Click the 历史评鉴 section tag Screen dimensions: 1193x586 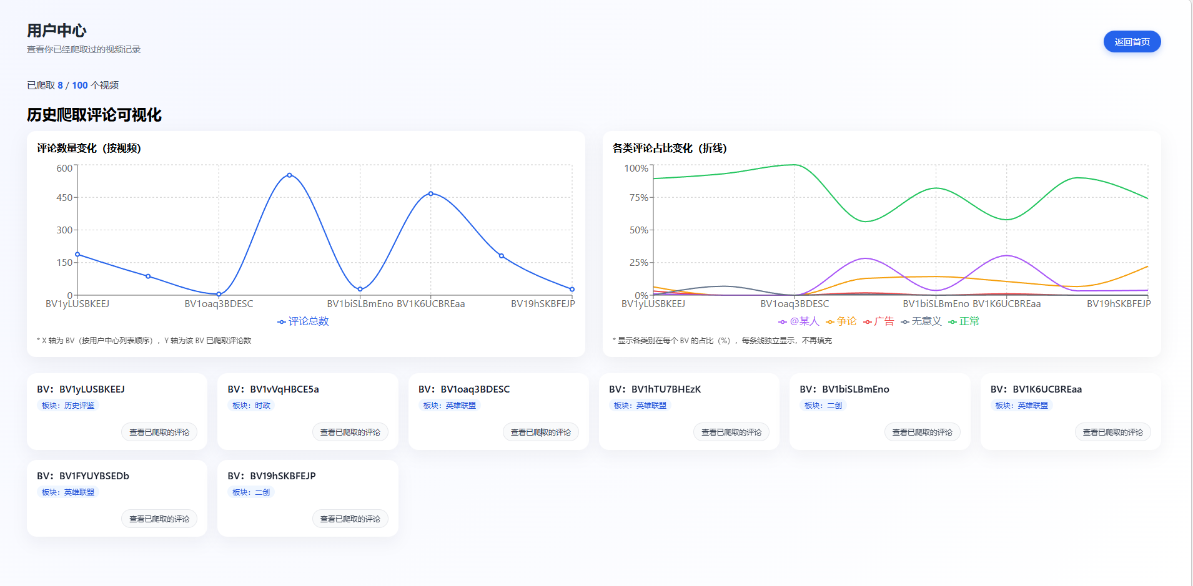pyautogui.click(x=68, y=406)
